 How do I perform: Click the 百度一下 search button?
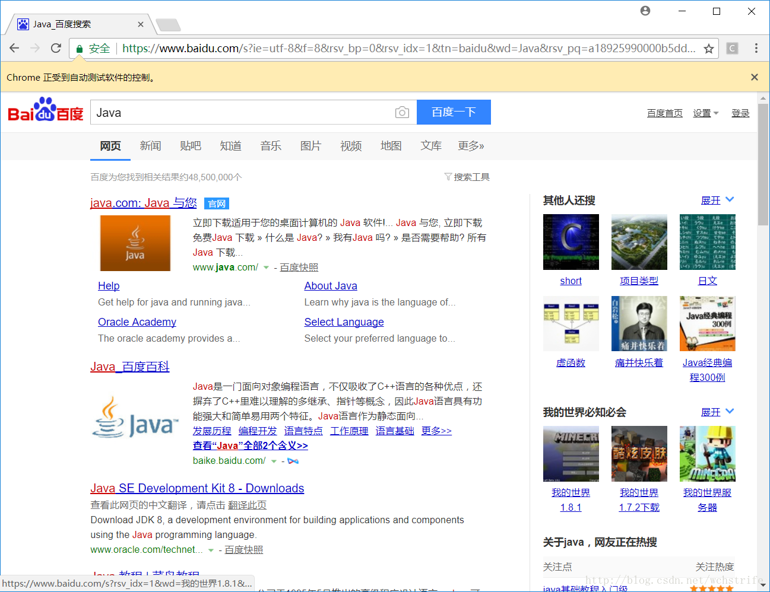pos(454,112)
